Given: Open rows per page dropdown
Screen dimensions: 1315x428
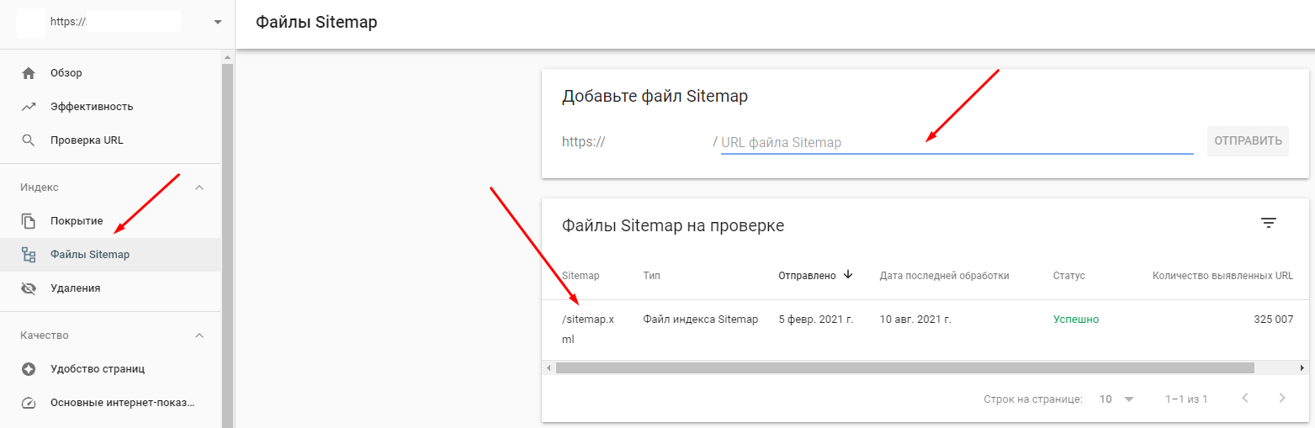Looking at the screenshot, I should pos(1116,399).
